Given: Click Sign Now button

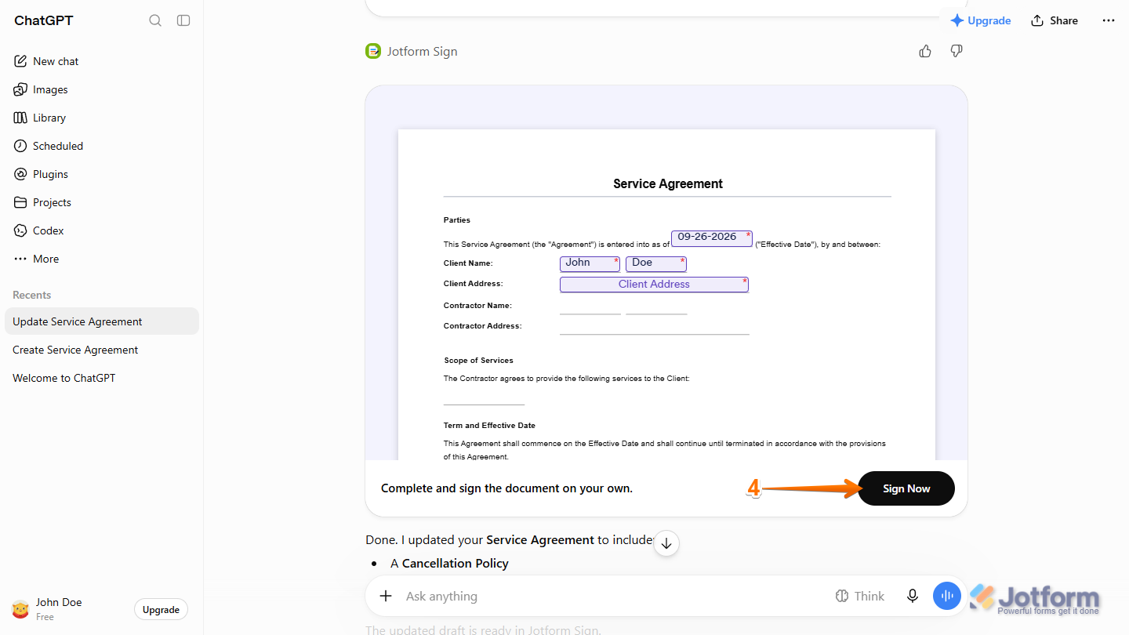Looking at the screenshot, I should (x=906, y=488).
